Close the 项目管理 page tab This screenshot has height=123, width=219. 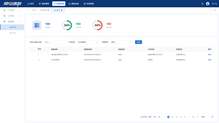click(48, 10)
